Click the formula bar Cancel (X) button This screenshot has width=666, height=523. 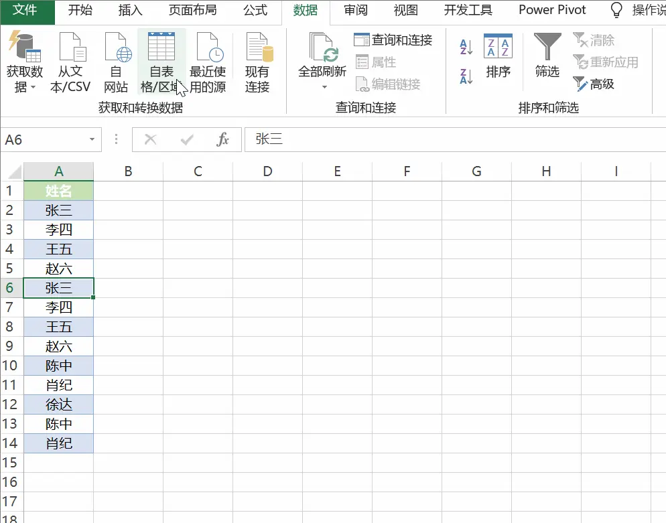click(x=150, y=139)
